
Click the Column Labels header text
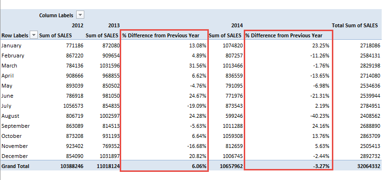56,15
